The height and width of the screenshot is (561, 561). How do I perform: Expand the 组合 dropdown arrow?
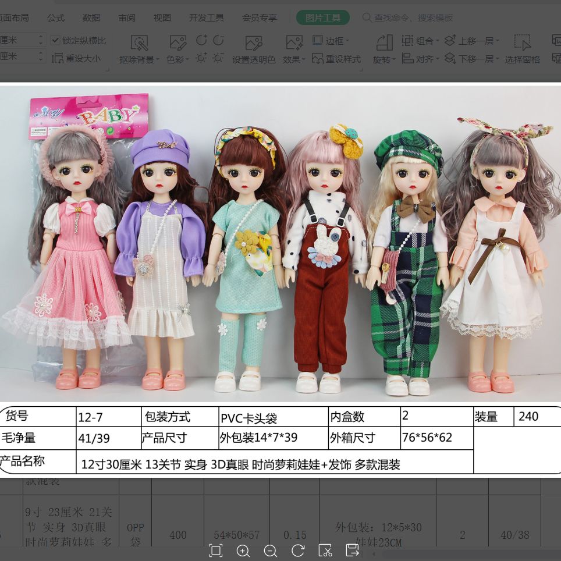437,41
